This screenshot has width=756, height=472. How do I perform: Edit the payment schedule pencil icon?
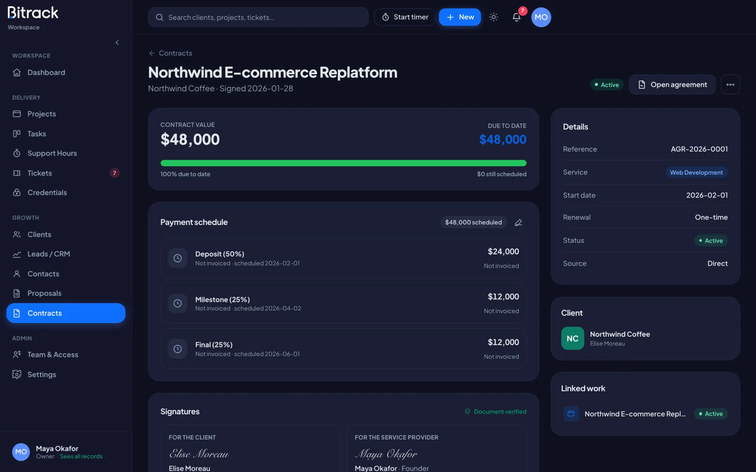[518, 222]
